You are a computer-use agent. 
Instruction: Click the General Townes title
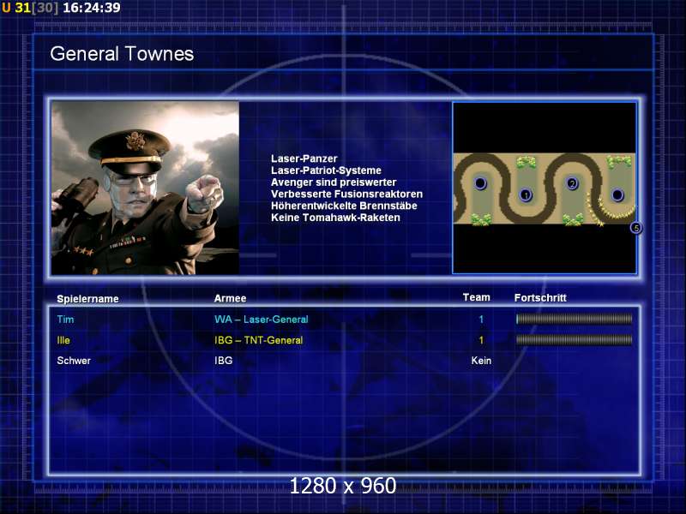coord(122,54)
